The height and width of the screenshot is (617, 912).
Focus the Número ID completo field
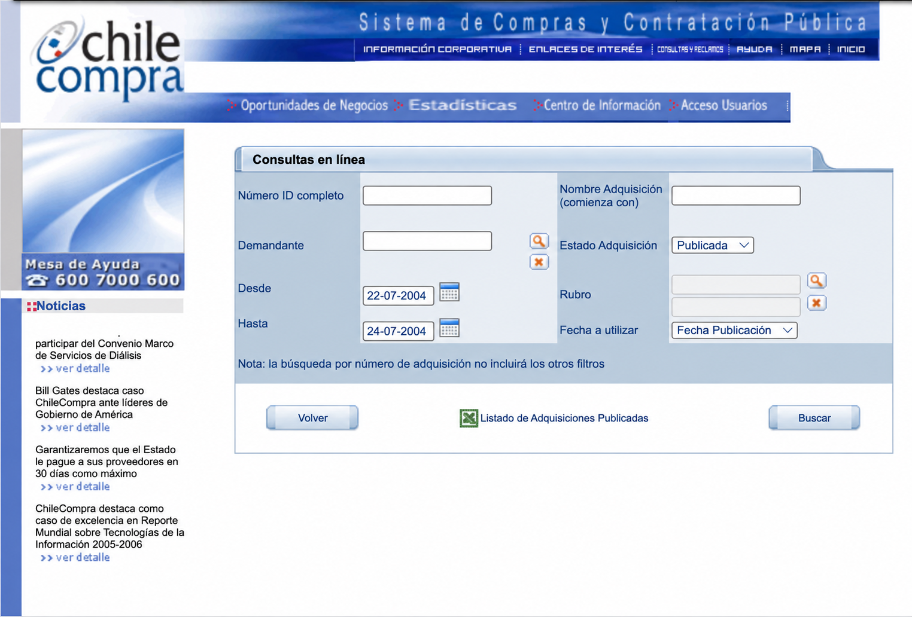[x=427, y=196]
